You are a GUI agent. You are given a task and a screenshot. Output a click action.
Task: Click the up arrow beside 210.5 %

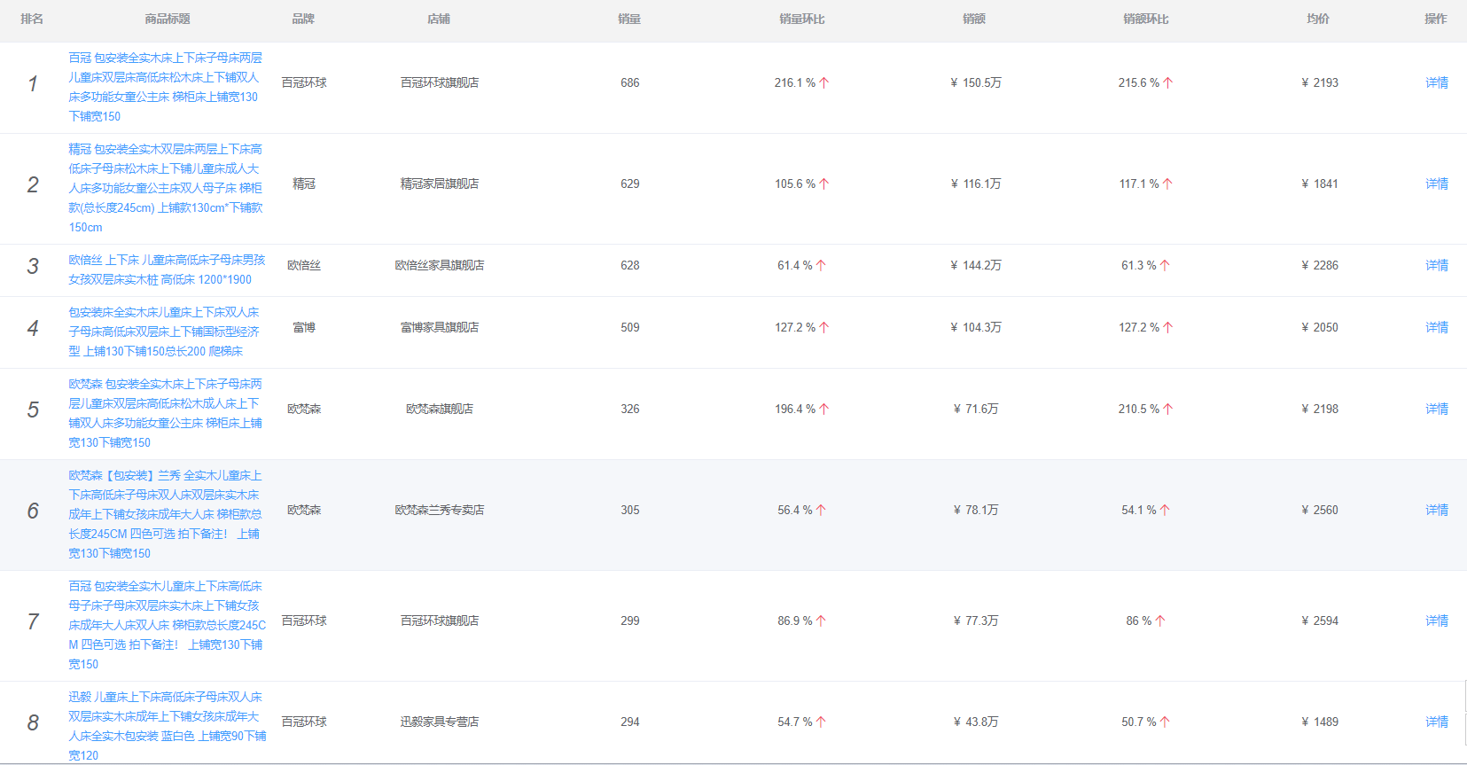pyautogui.click(x=1168, y=409)
